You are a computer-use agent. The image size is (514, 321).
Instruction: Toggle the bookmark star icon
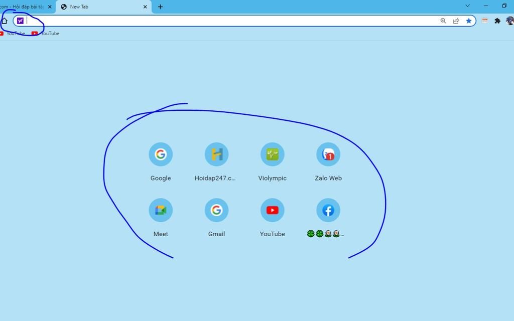tap(469, 21)
